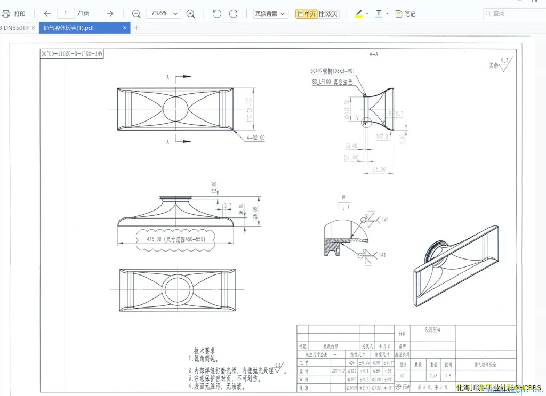
Task: Switch to 单页 single page view
Action: (x=307, y=13)
